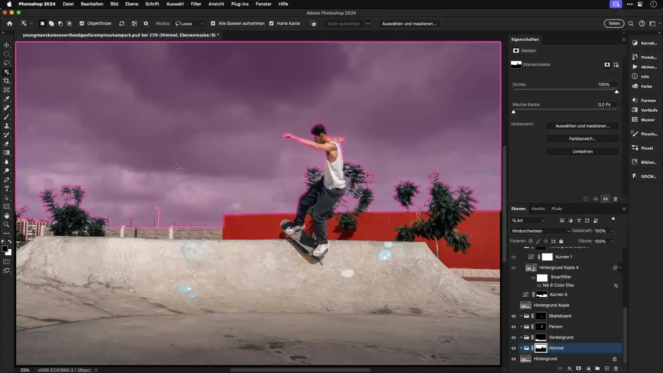Open the Fenster menu
Screen dimensions: 663x373
(264, 4)
